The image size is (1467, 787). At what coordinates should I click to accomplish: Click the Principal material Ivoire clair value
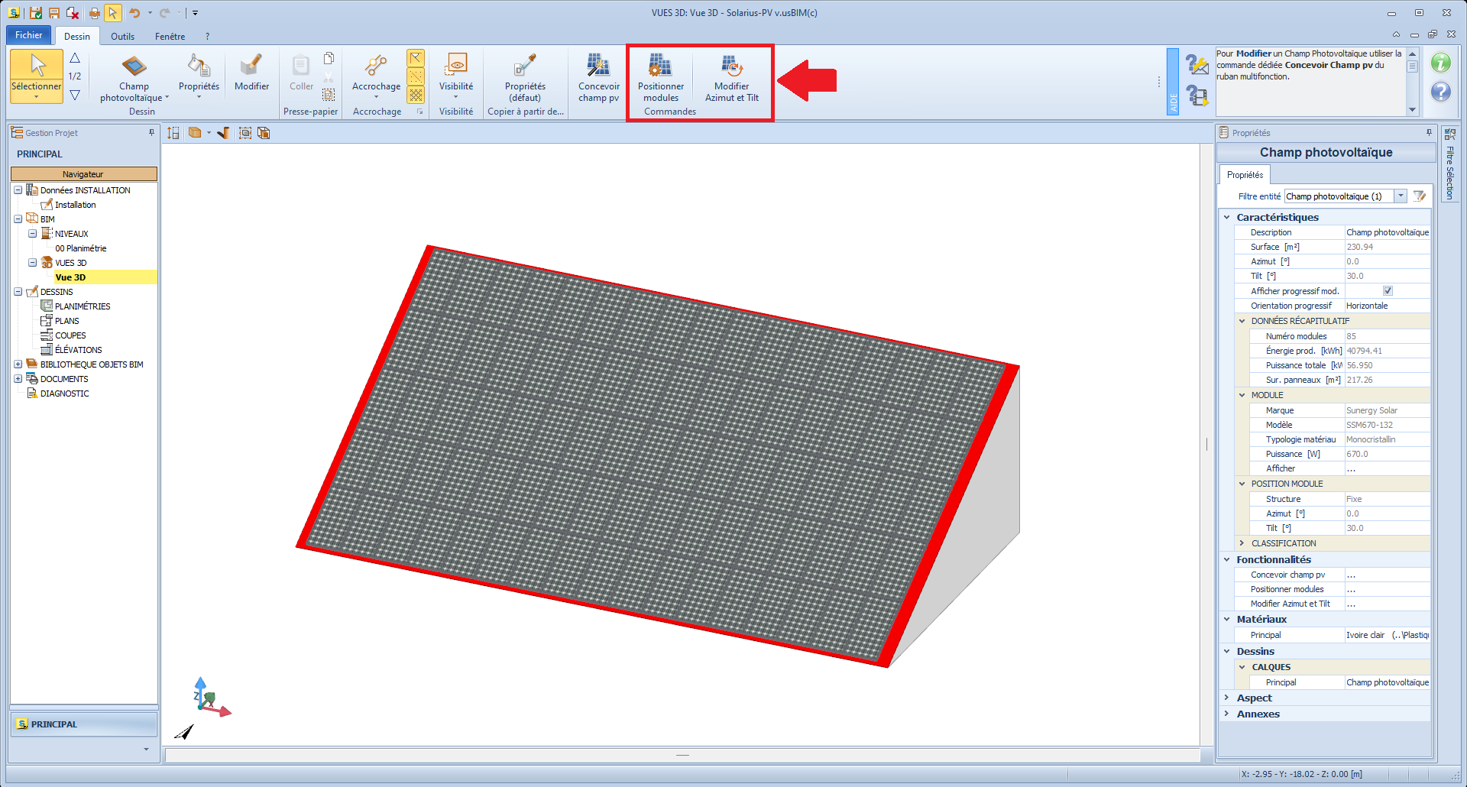(x=1387, y=635)
